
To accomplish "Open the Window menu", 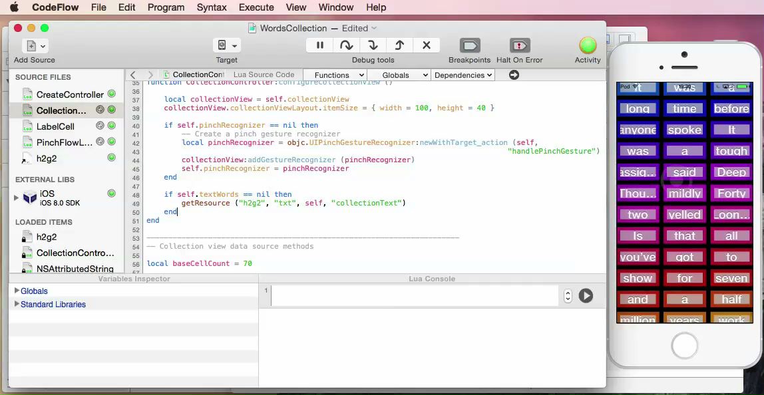I will [x=335, y=7].
